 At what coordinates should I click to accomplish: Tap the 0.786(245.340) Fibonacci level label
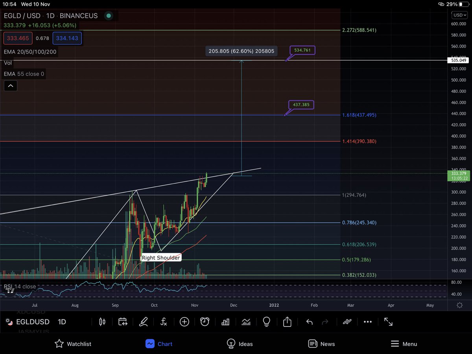click(359, 222)
